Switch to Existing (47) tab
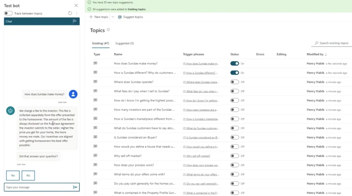This screenshot has width=352, height=196. [x=101, y=43]
